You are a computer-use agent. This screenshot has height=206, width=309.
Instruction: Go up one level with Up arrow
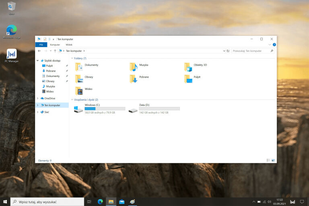click(55, 51)
